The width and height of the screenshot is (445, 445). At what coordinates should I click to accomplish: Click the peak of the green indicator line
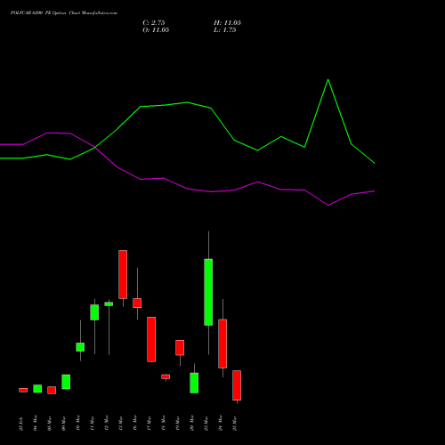click(x=328, y=79)
